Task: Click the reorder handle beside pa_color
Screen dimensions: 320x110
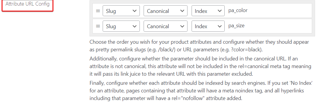Action: point(98,11)
